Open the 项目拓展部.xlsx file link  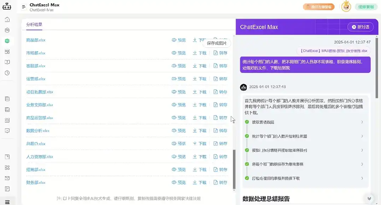40,92
